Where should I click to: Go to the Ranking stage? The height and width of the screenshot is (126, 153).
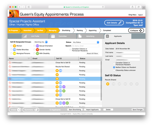(x=80, y=30)
